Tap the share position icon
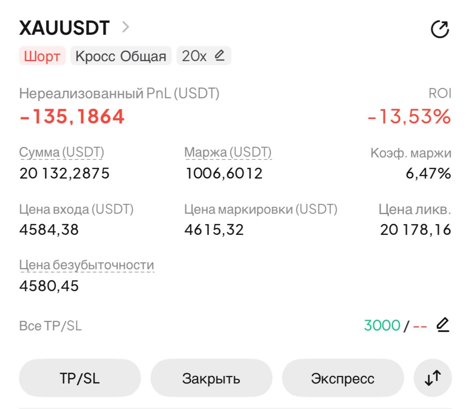471x409 pixels. pos(440,29)
